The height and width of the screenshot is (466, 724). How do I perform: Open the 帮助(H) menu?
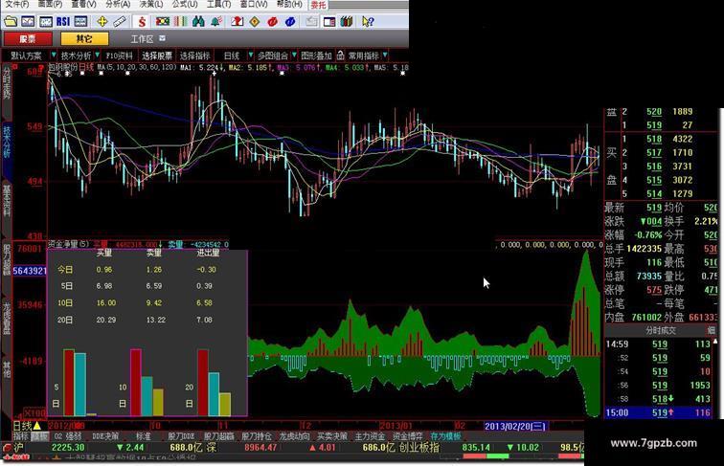289,4
